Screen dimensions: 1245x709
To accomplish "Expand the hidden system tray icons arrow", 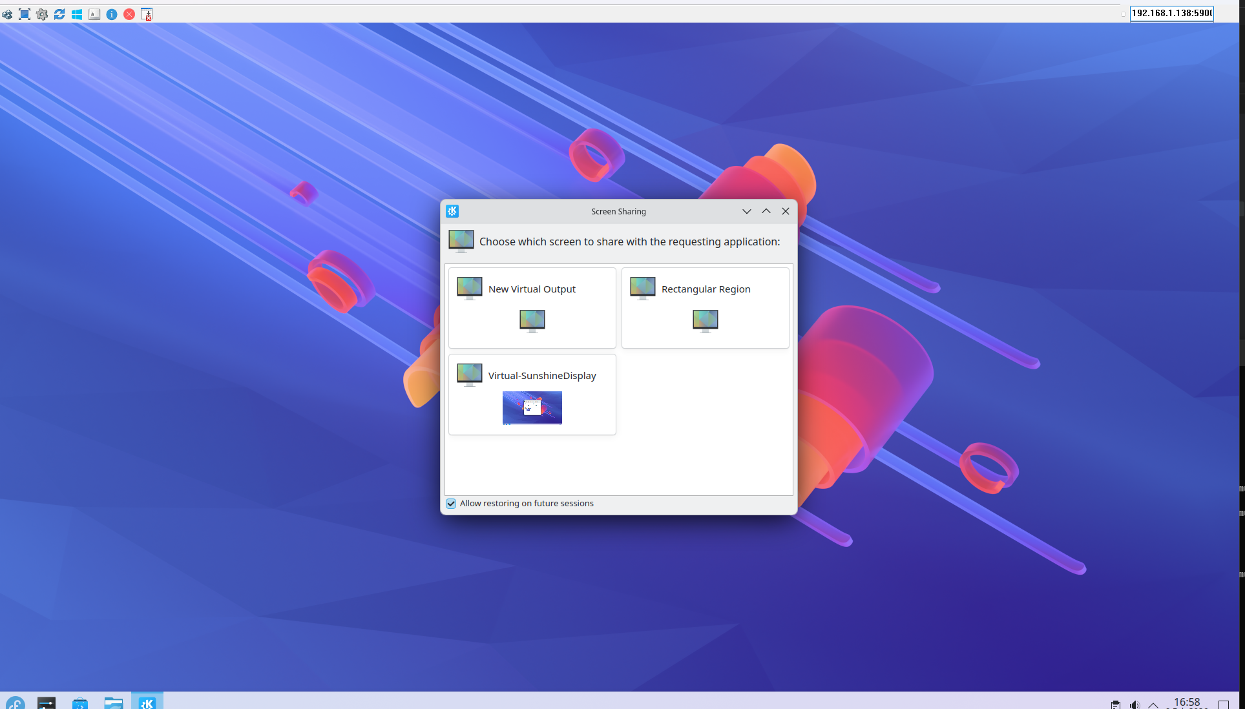I will point(1153,705).
